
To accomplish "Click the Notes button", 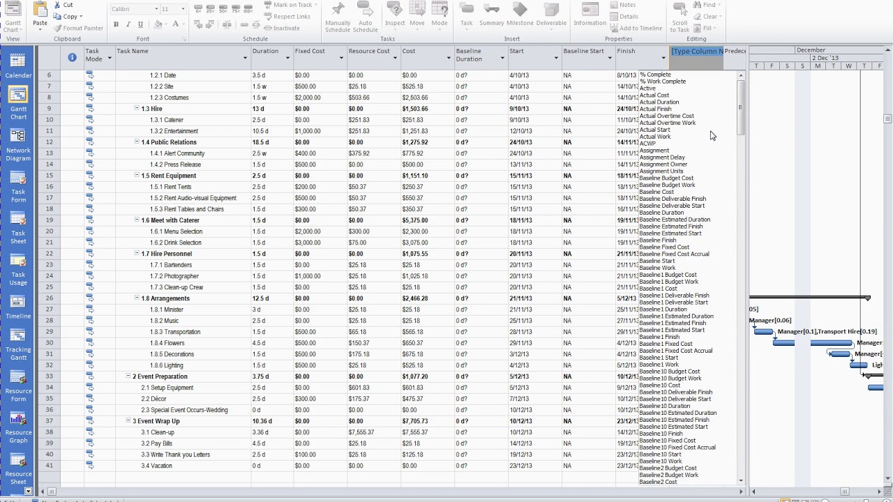I will pyautogui.click(x=622, y=5).
